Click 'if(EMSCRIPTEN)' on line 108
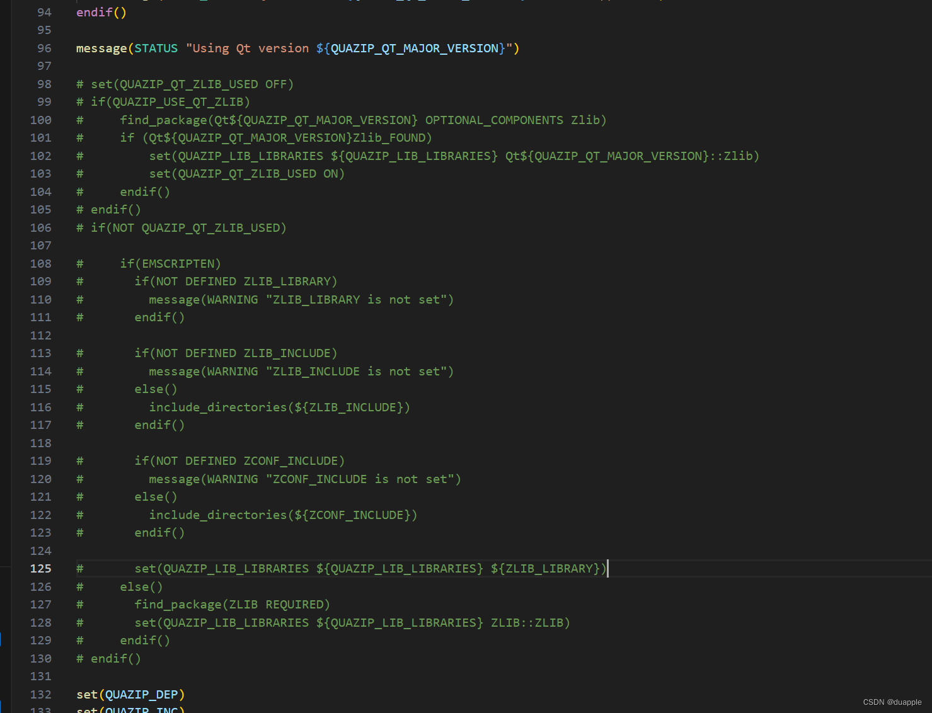The width and height of the screenshot is (932, 713). 171,264
